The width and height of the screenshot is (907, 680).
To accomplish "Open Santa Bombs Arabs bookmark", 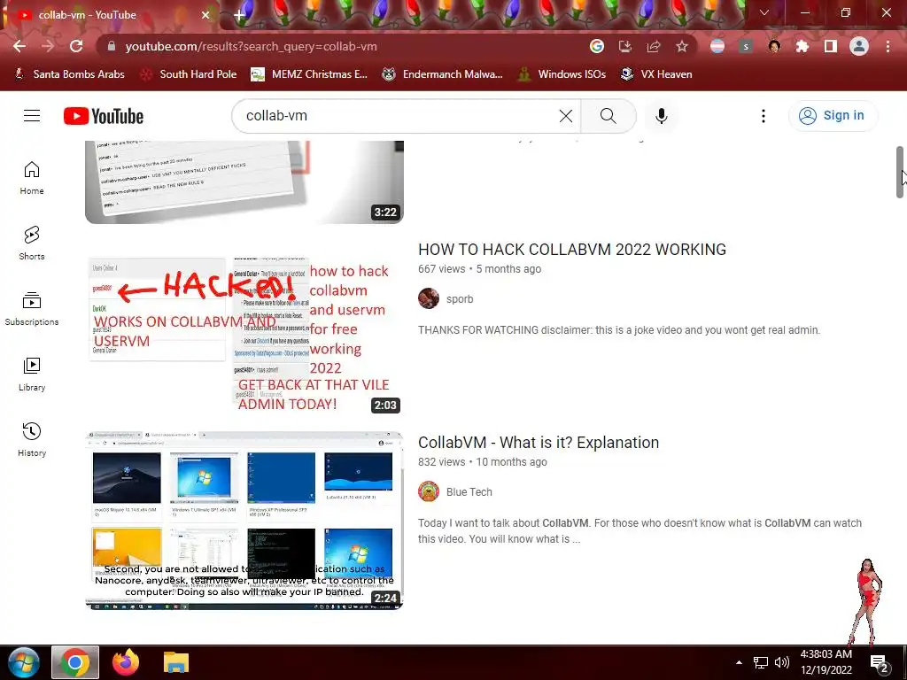I will (x=69, y=74).
